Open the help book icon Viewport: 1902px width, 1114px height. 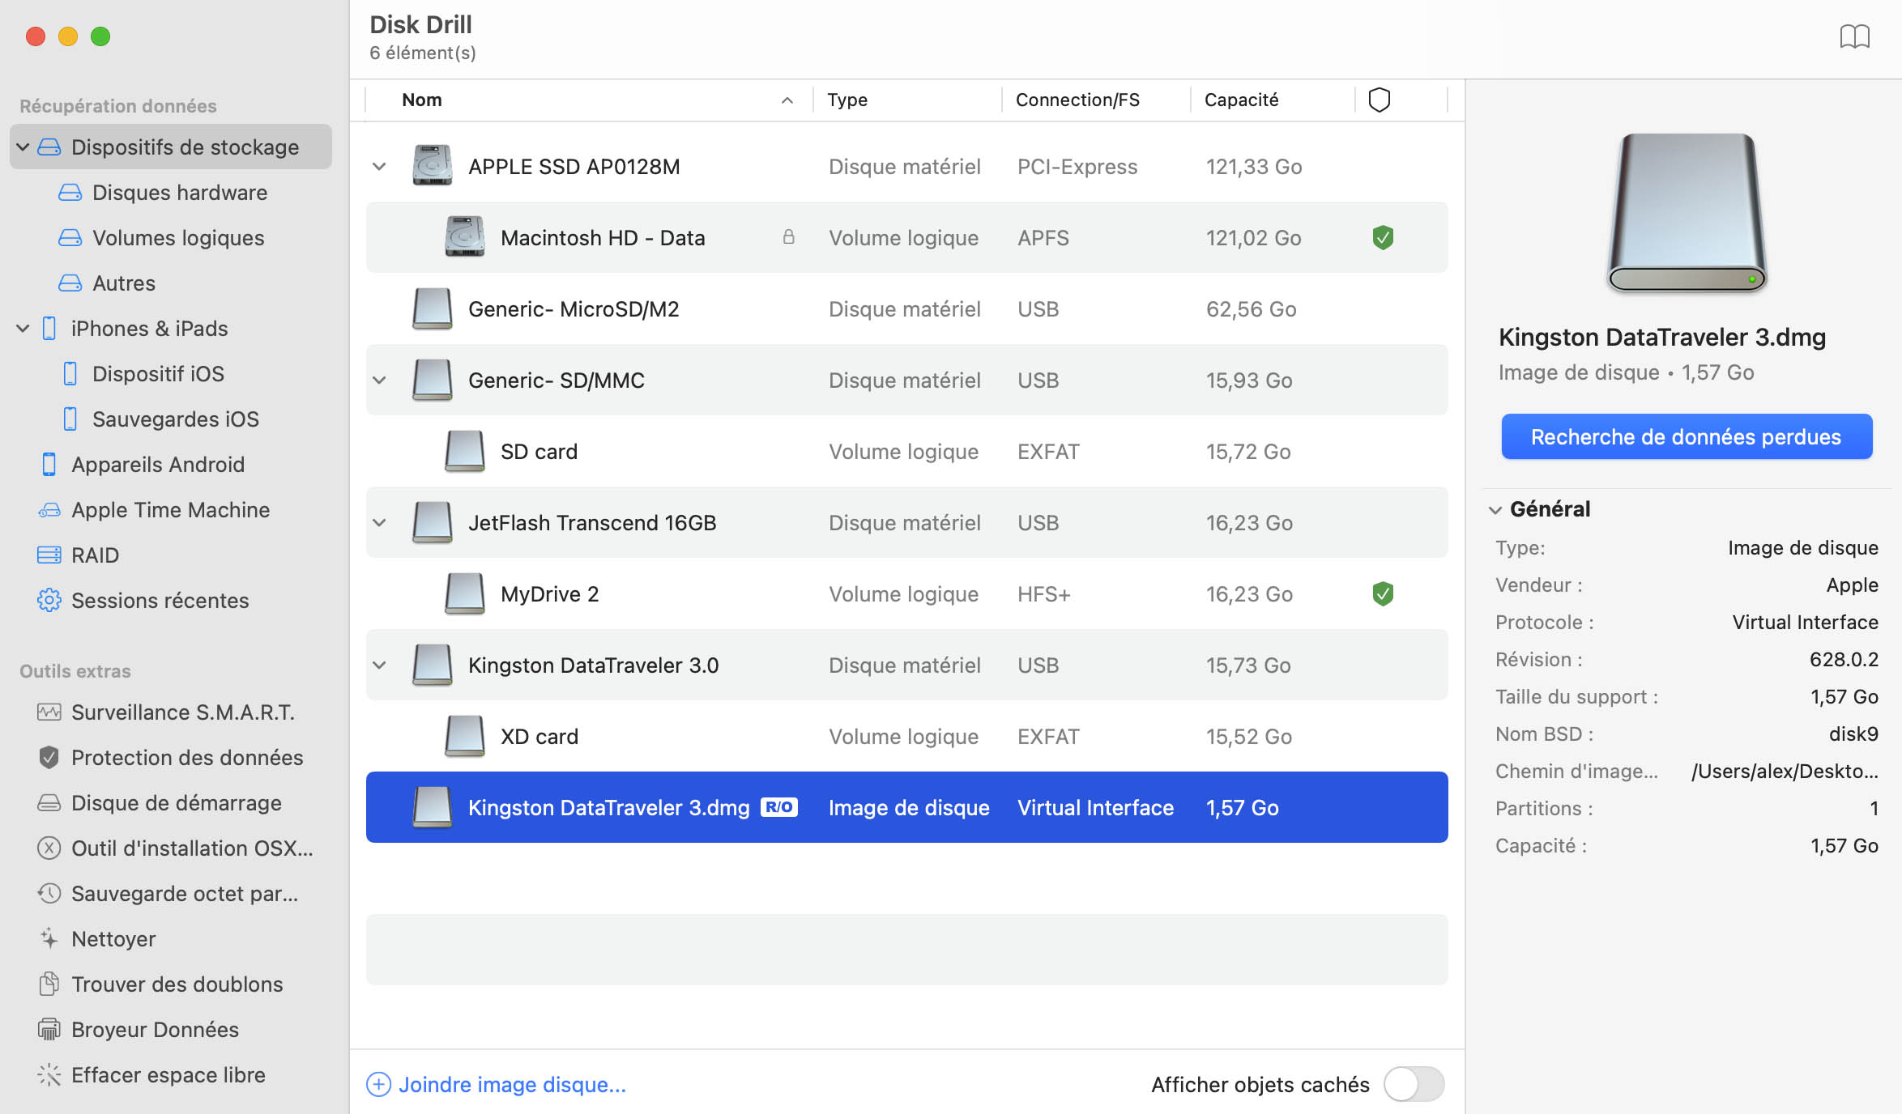click(1854, 36)
